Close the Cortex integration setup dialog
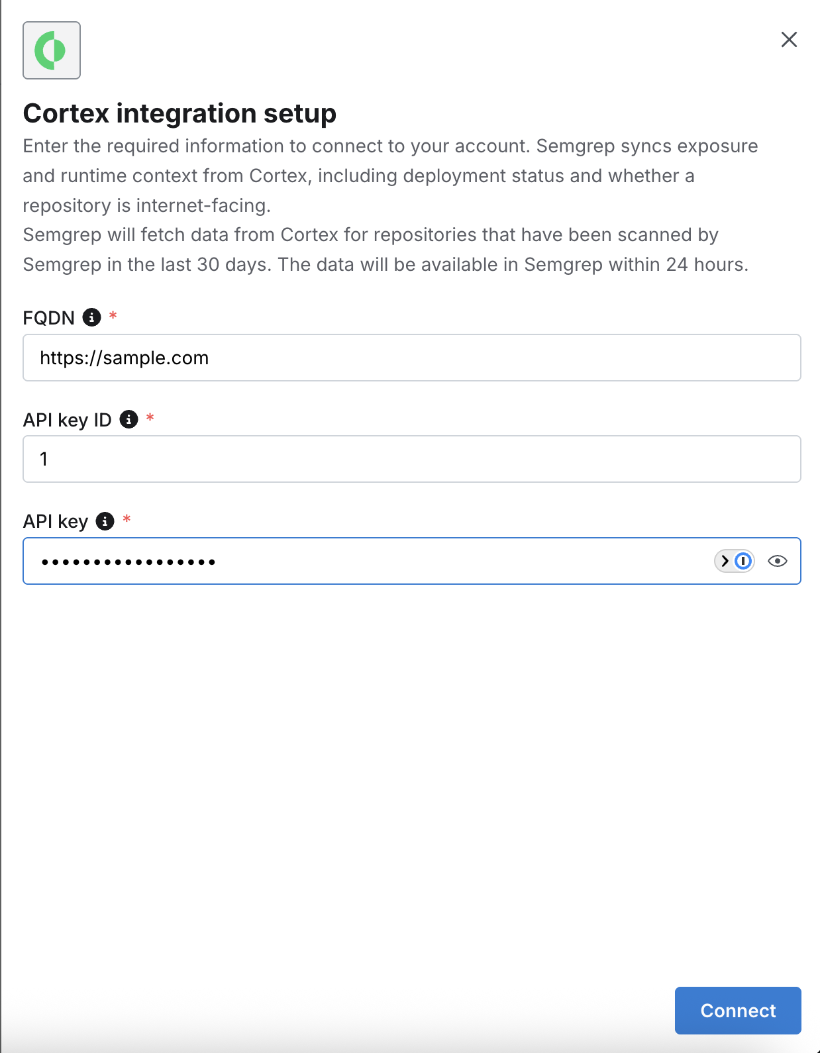 pyautogui.click(x=789, y=40)
